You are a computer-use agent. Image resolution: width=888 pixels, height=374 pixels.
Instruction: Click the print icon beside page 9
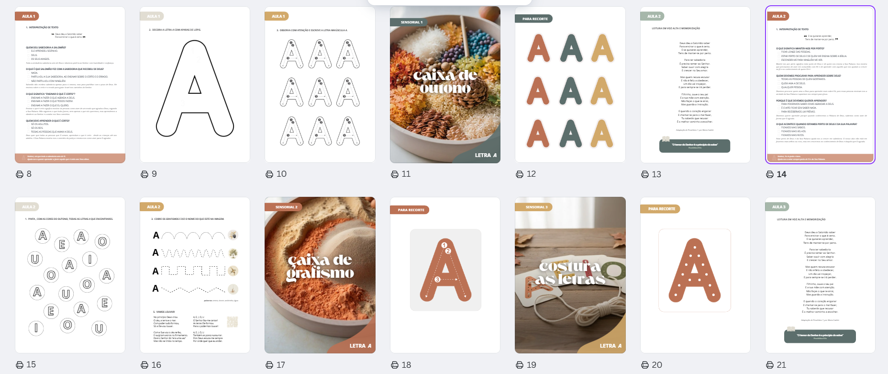coord(144,174)
